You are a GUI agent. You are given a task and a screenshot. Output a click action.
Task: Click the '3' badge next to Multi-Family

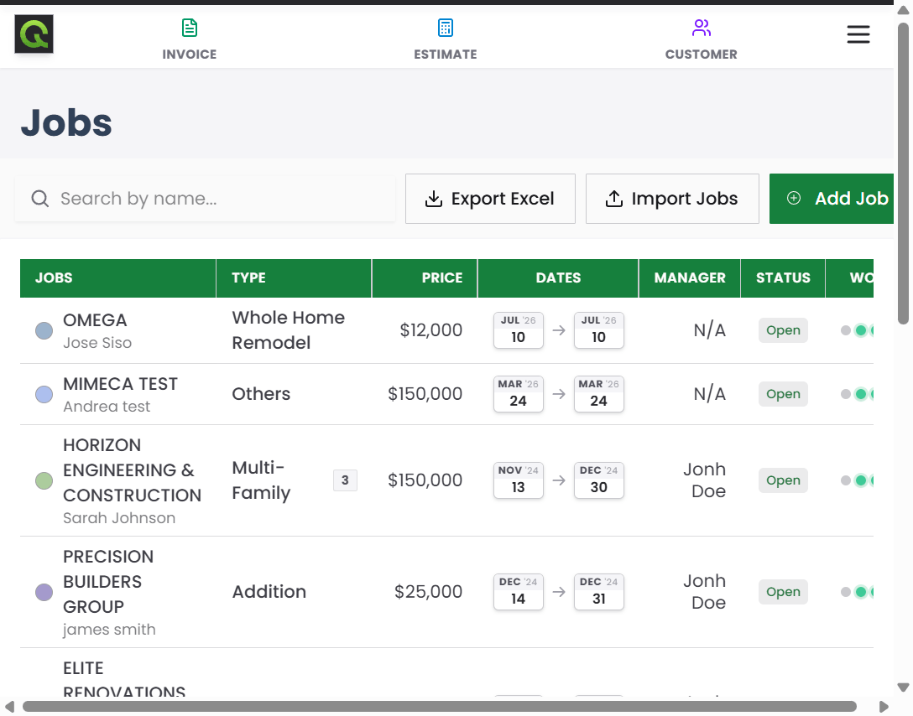tap(345, 480)
